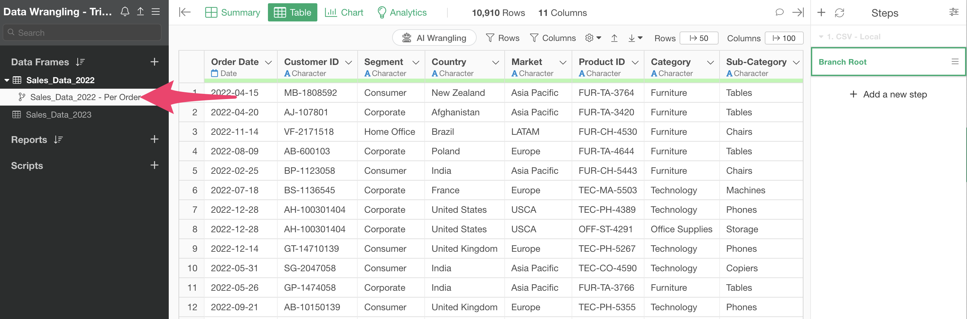967x319 pixels.
Task: Select the cell 'GT-14710139'
Action: point(317,249)
